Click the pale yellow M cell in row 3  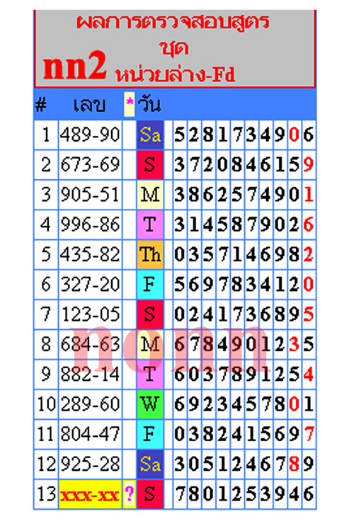150,195
